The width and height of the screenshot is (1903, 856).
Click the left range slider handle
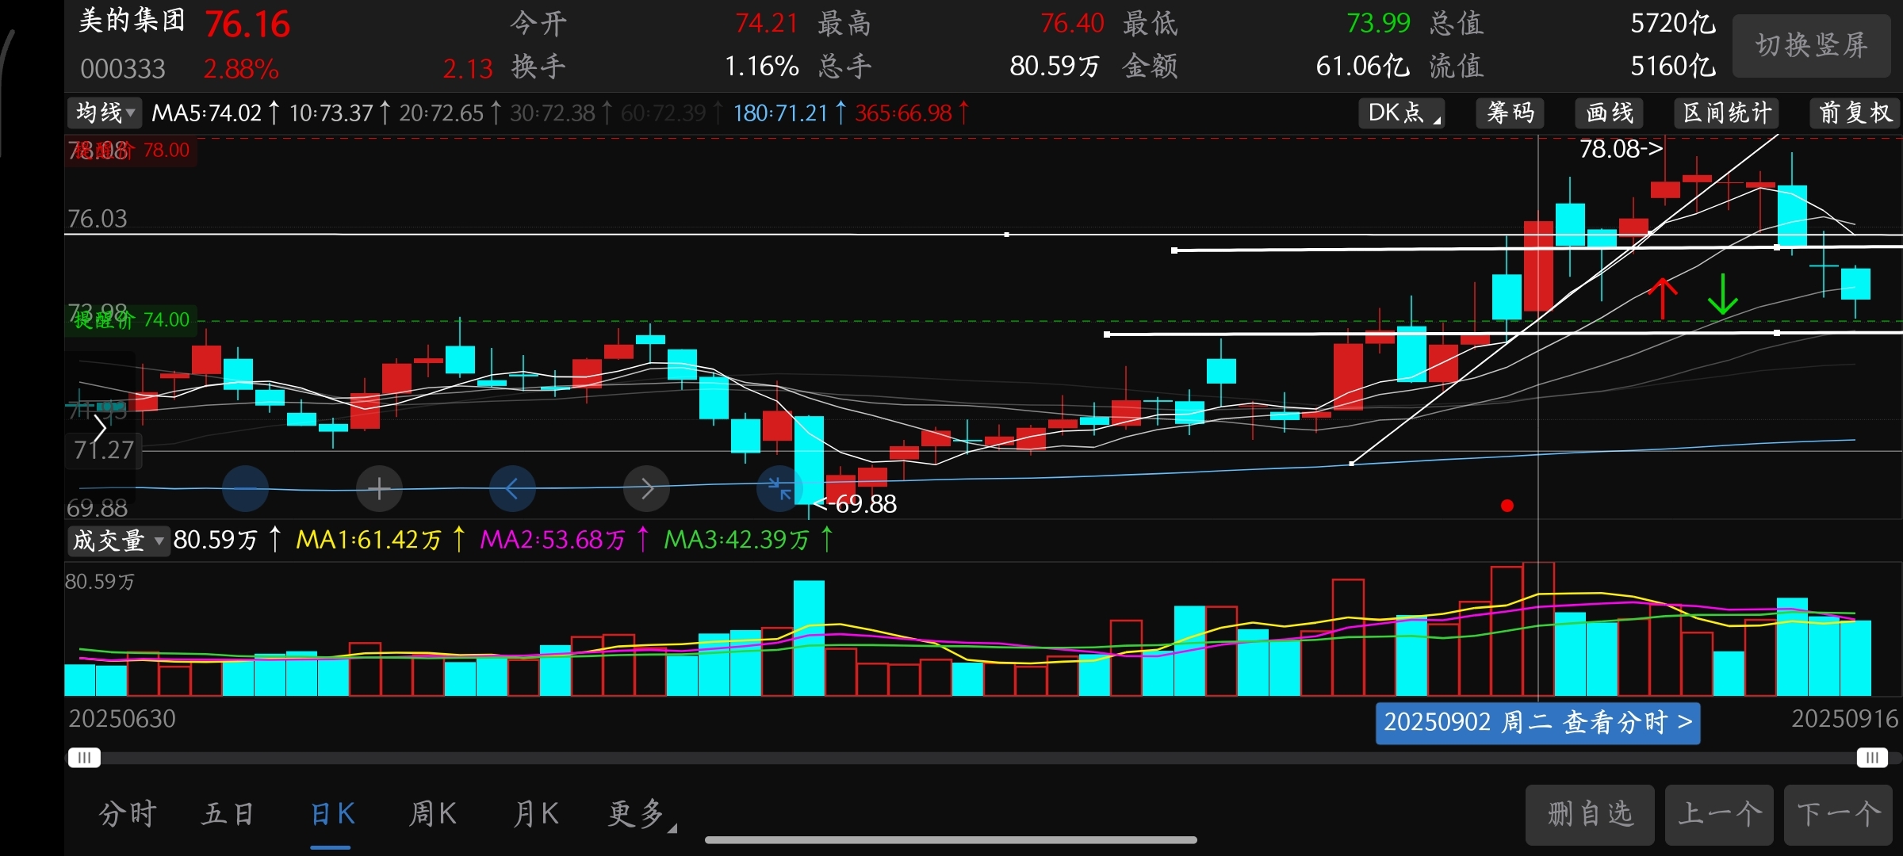[x=84, y=758]
